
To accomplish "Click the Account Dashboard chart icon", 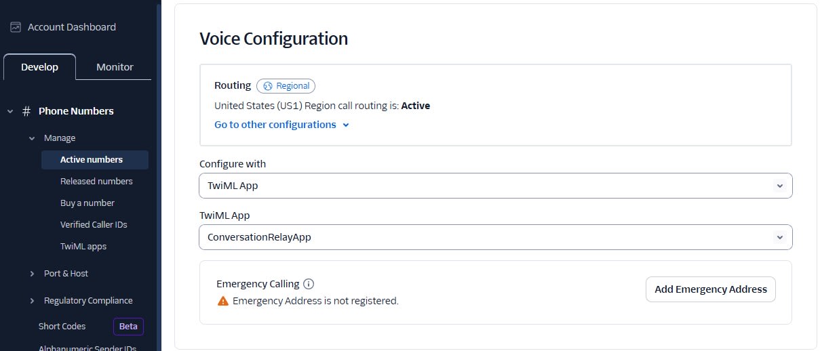I will click(16, 27).
